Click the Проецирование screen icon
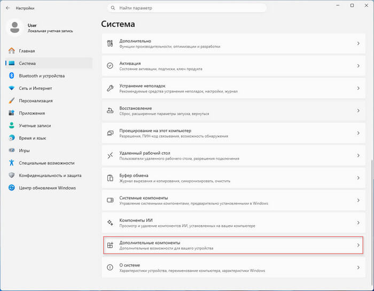374x291 pixels. click(x=110, y=133)
